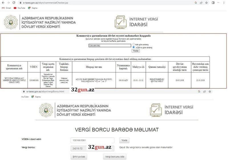Click 'Qanuni təmsilçi' column header
Screen dimensions: 228x160
(x=157, y=67)
